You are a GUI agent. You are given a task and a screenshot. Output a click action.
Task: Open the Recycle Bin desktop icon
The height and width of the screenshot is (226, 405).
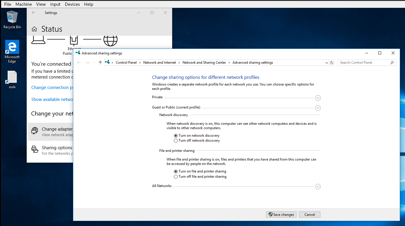12,18
